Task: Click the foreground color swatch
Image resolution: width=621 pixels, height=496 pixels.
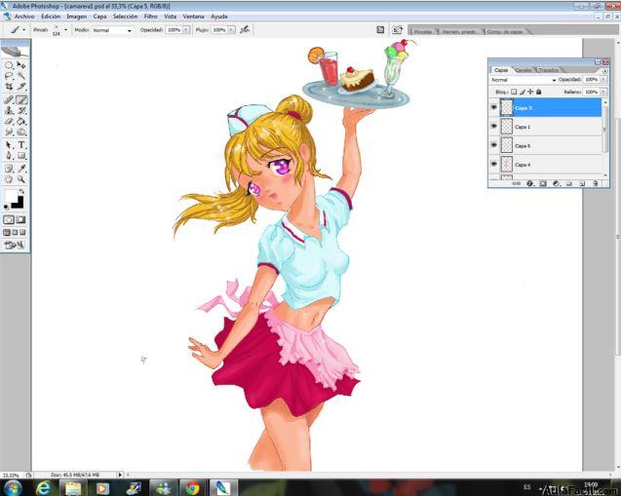Action: [11, 196]
